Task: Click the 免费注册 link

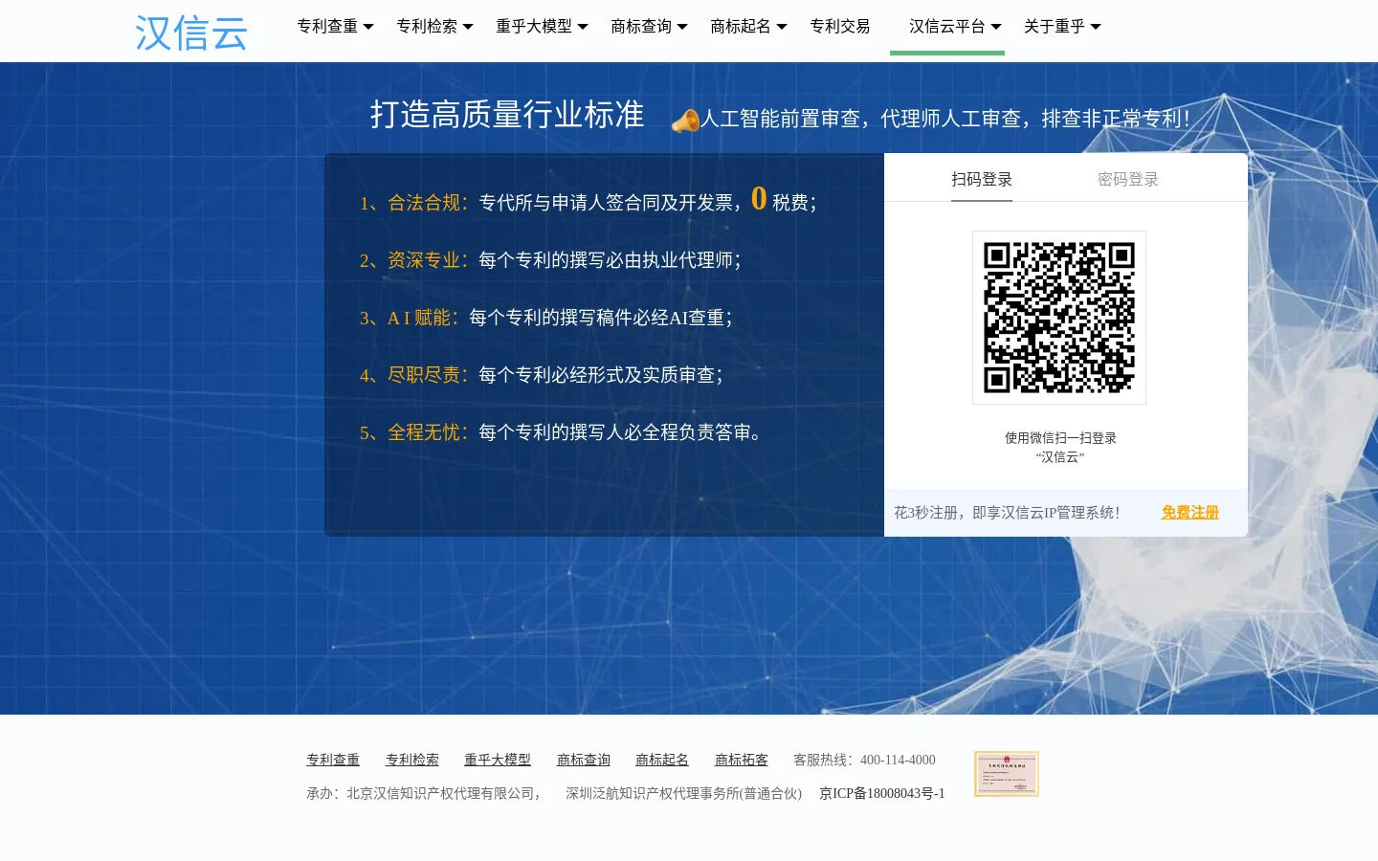Action: pyautogui.click(x=1190, y=513)
